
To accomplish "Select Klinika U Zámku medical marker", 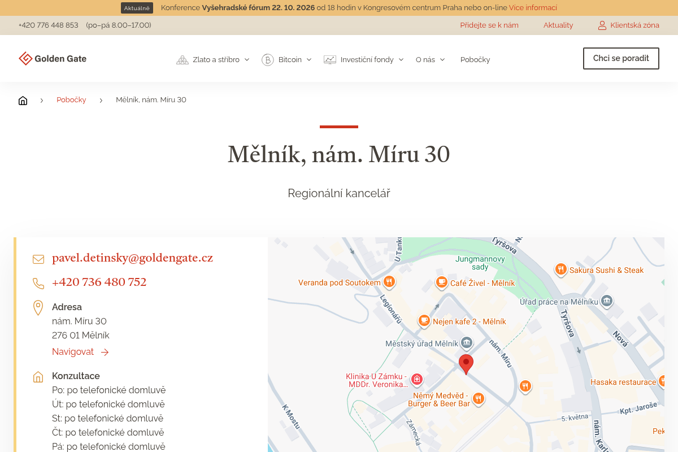I will point(417,379).
